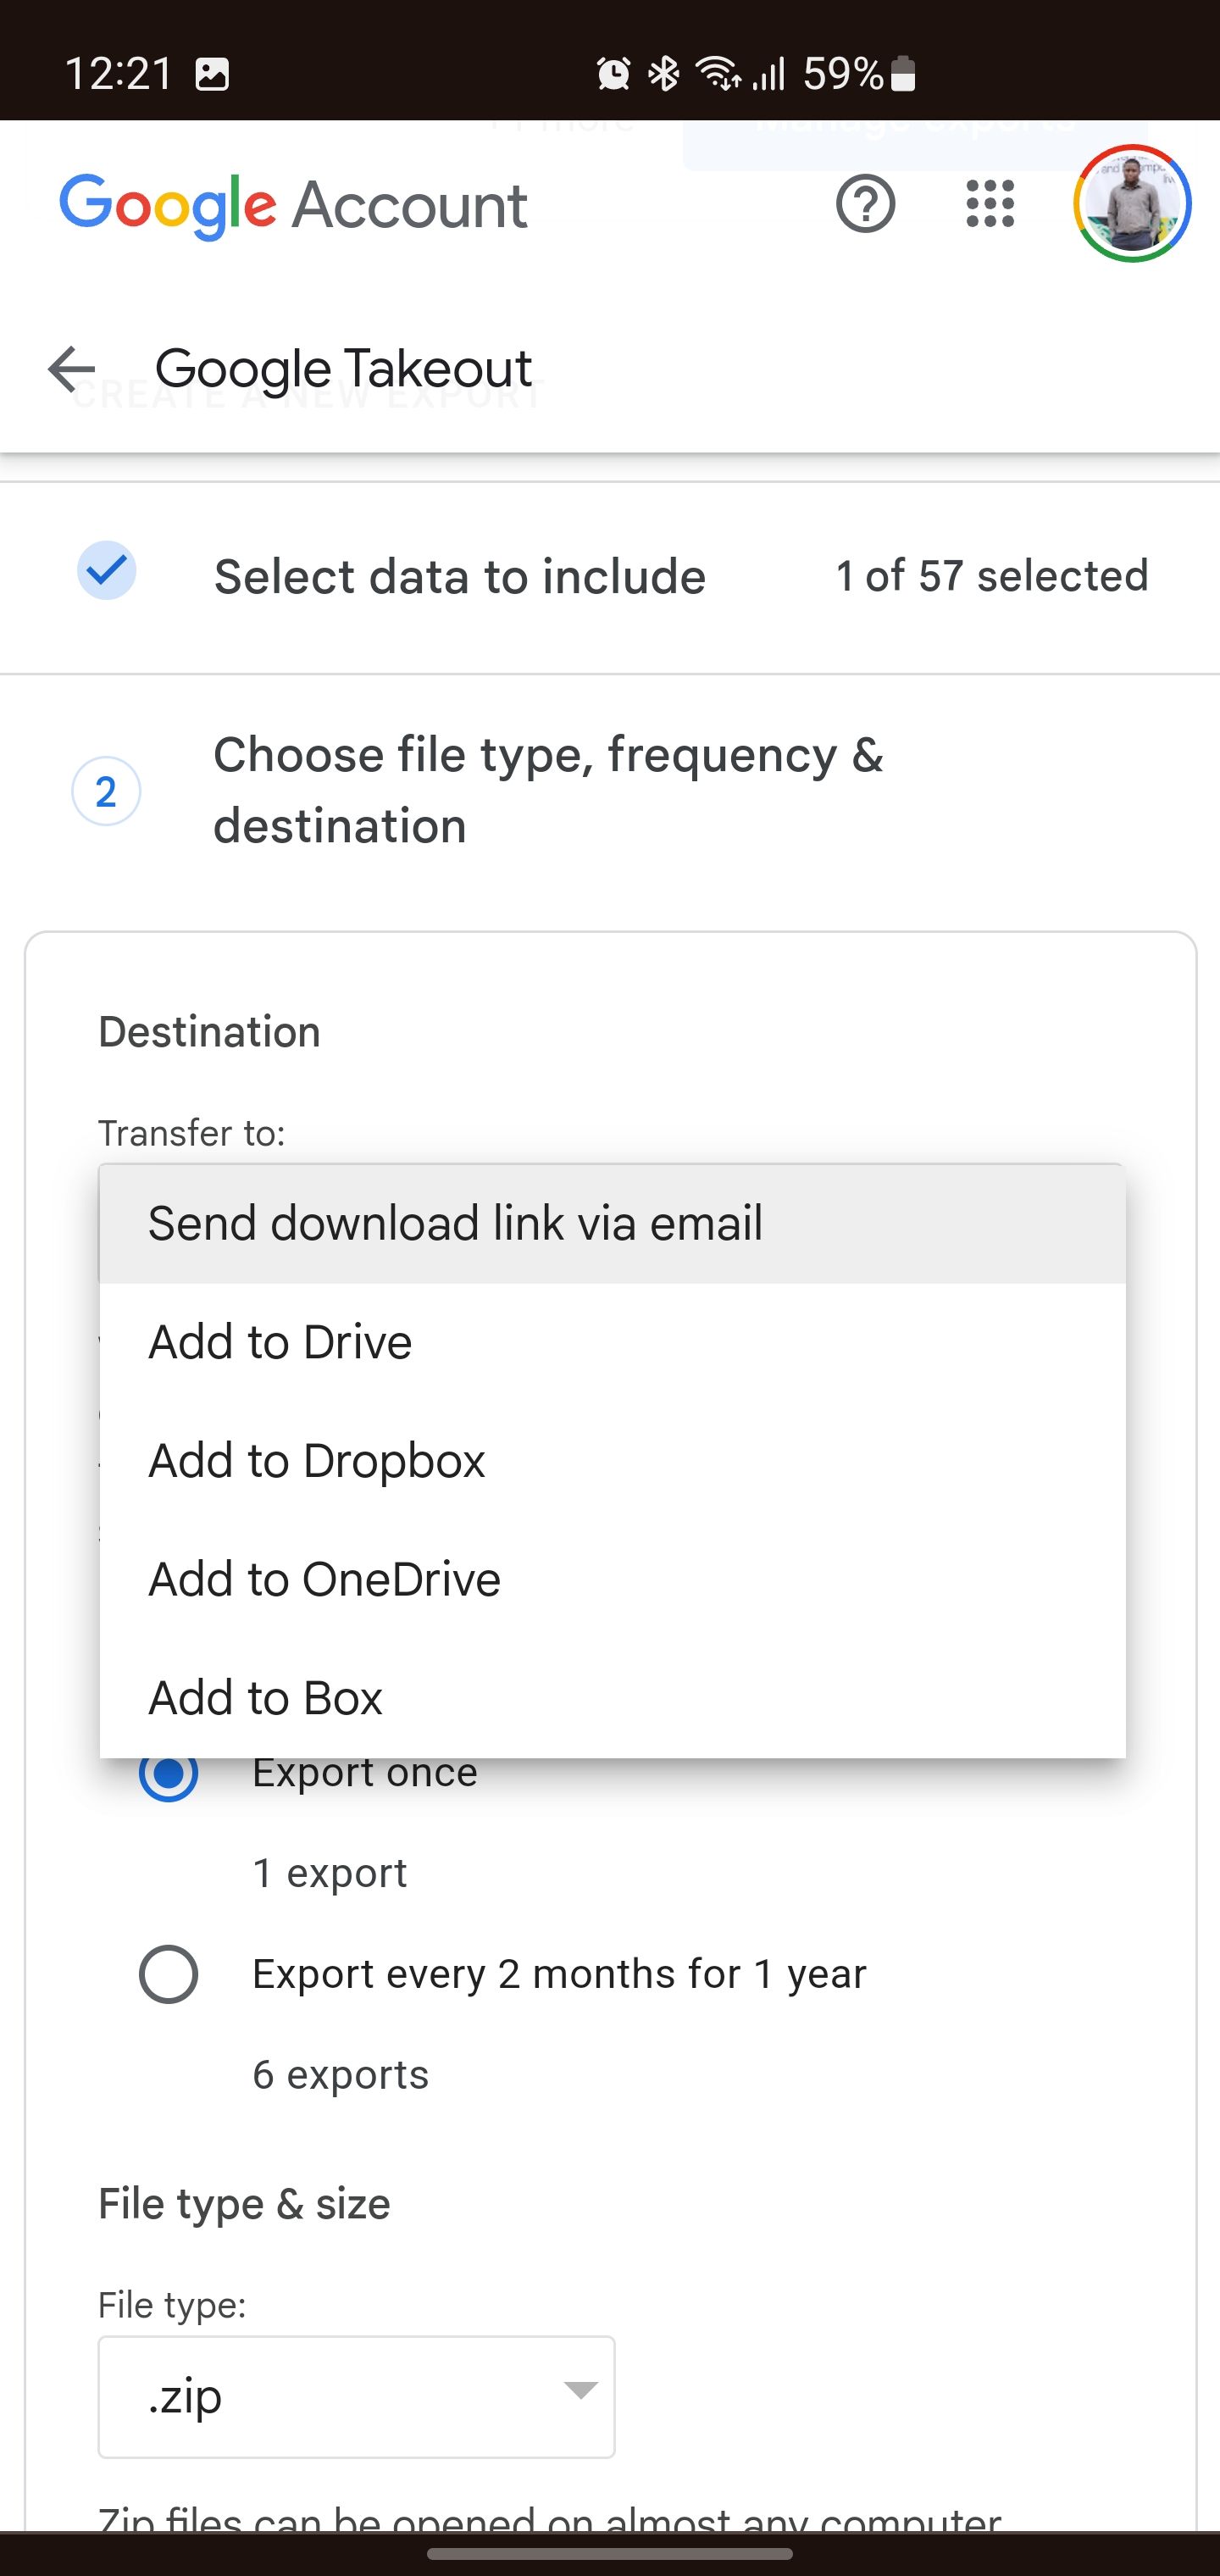Tap the 1 of 57 selected text
Viewport: 1220px width, 2576px height.
coord(991,577)
